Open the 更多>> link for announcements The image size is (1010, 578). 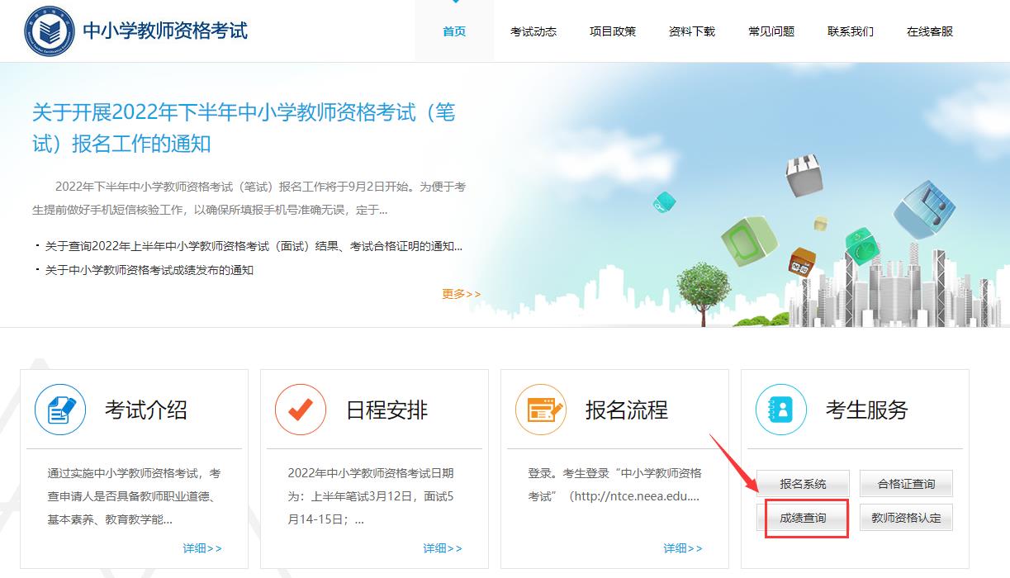pyautogui.click(x=460, y=293)
